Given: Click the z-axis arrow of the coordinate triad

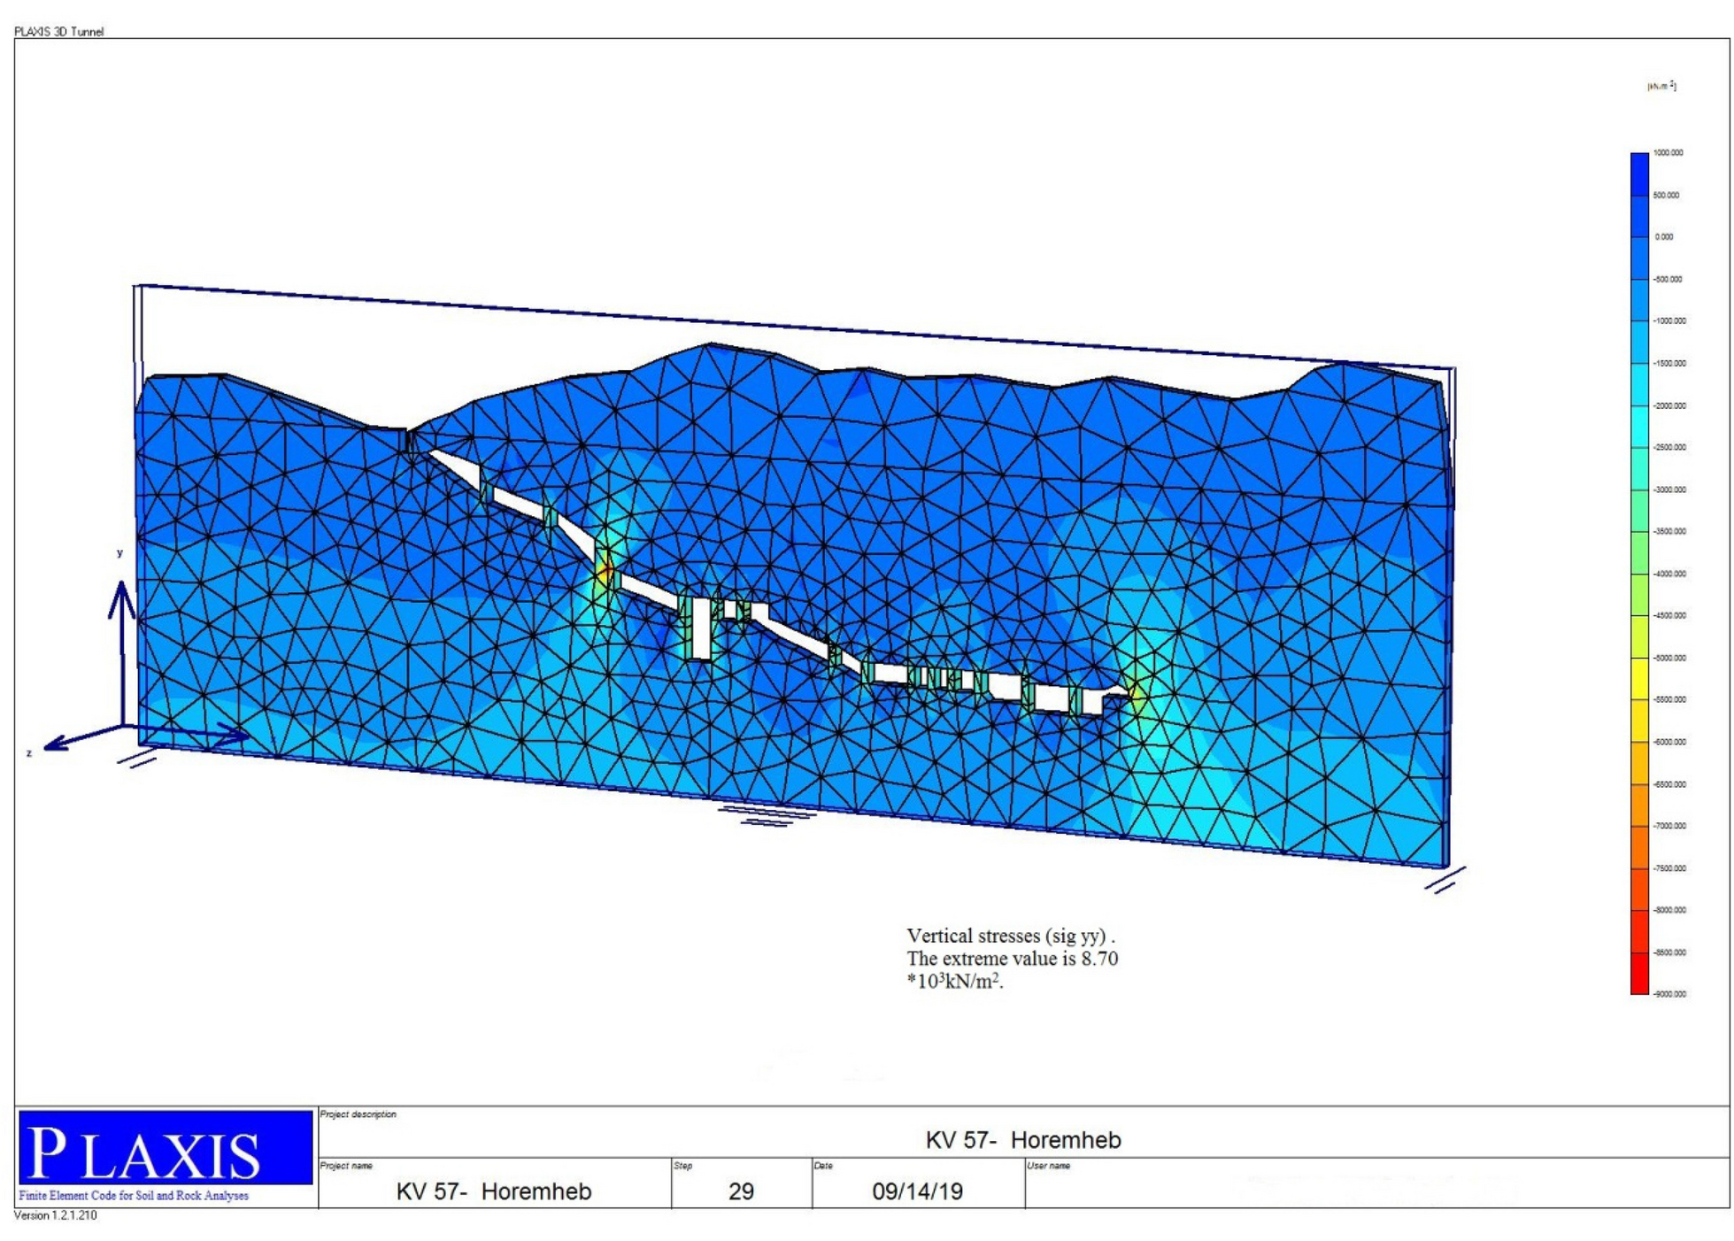Looking at the screenshot, I should (x=84, y=738).
